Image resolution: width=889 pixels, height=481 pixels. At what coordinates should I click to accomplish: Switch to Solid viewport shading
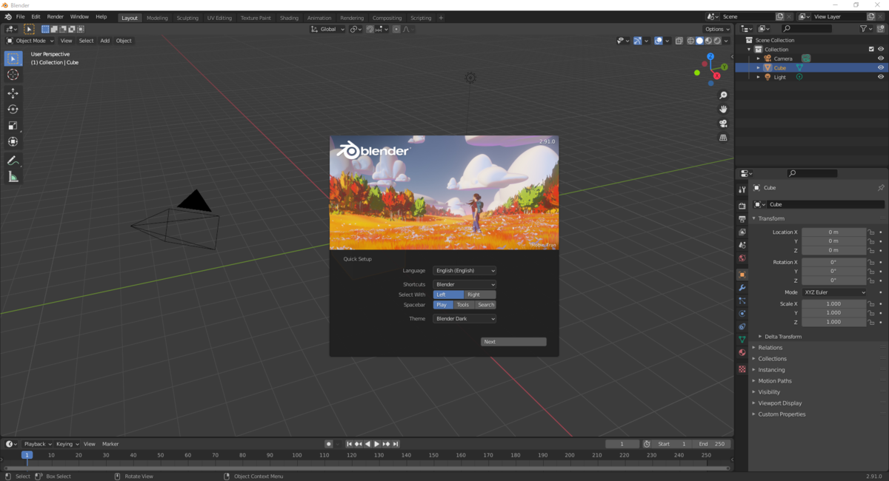coord(699,41)
